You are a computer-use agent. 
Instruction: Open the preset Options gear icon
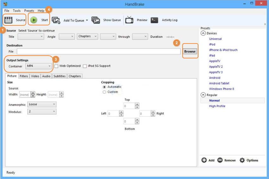(242, 160)
